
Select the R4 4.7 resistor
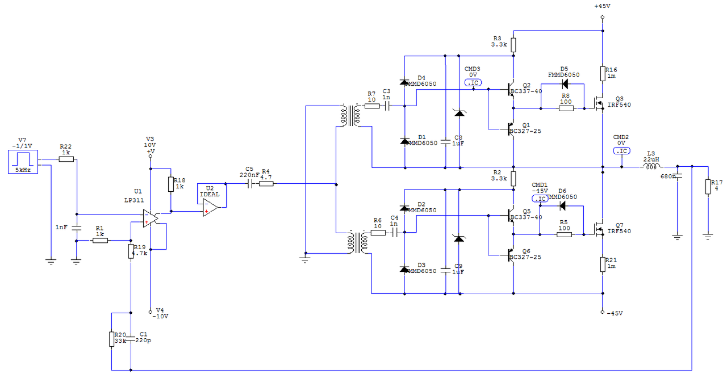(266, 184)
